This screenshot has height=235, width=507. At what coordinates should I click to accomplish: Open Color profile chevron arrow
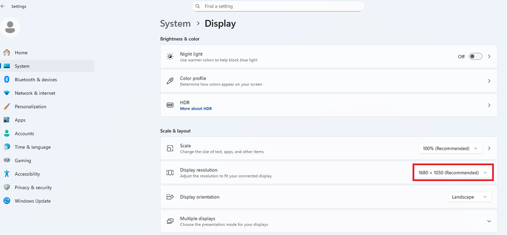pos(489,81)
